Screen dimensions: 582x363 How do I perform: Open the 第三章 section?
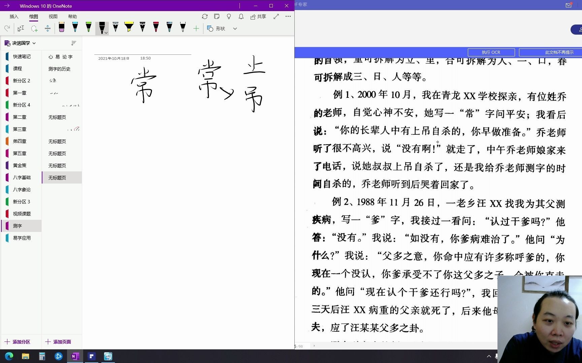click(22, 129)
